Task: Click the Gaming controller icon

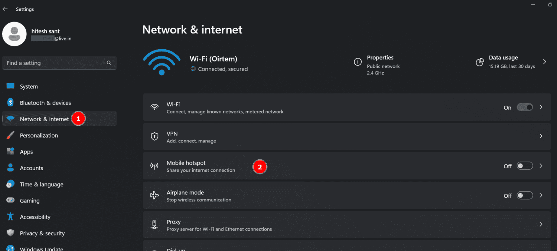Action: [x=11, y=201]
